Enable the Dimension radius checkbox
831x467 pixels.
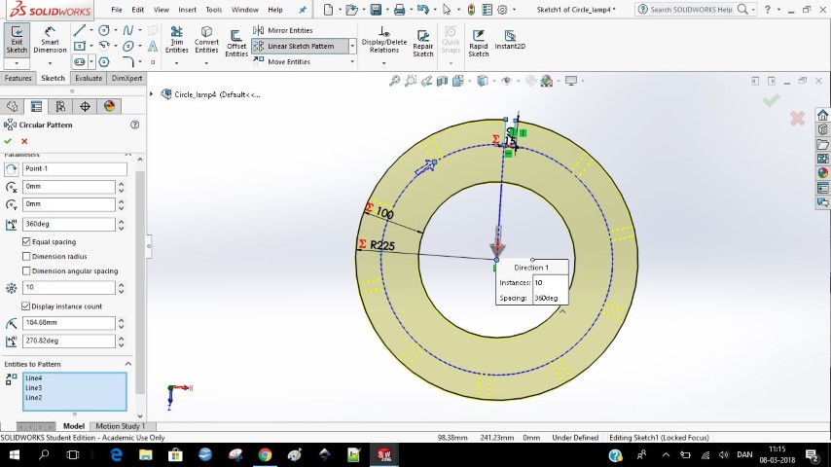tap(26, 256)
